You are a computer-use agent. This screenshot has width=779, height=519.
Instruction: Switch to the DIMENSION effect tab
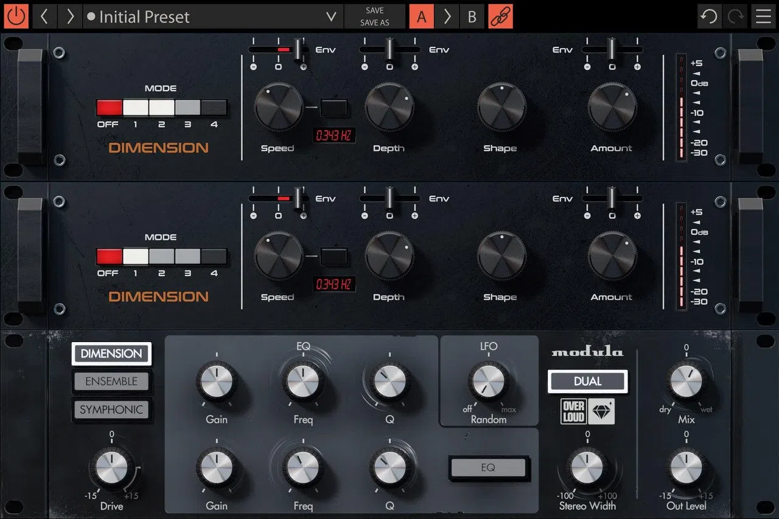pos(111,354)
